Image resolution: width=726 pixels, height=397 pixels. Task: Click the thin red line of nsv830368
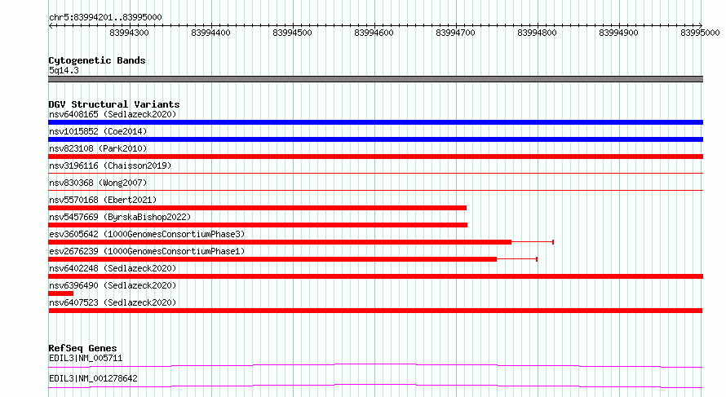(x=375, y=190)
